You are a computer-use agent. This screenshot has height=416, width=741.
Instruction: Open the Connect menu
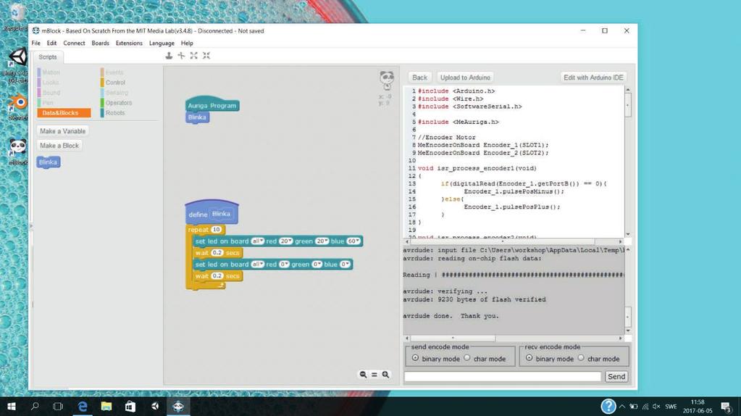[74, 43]
